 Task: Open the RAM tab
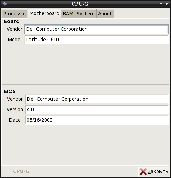(x=68, y=14)
